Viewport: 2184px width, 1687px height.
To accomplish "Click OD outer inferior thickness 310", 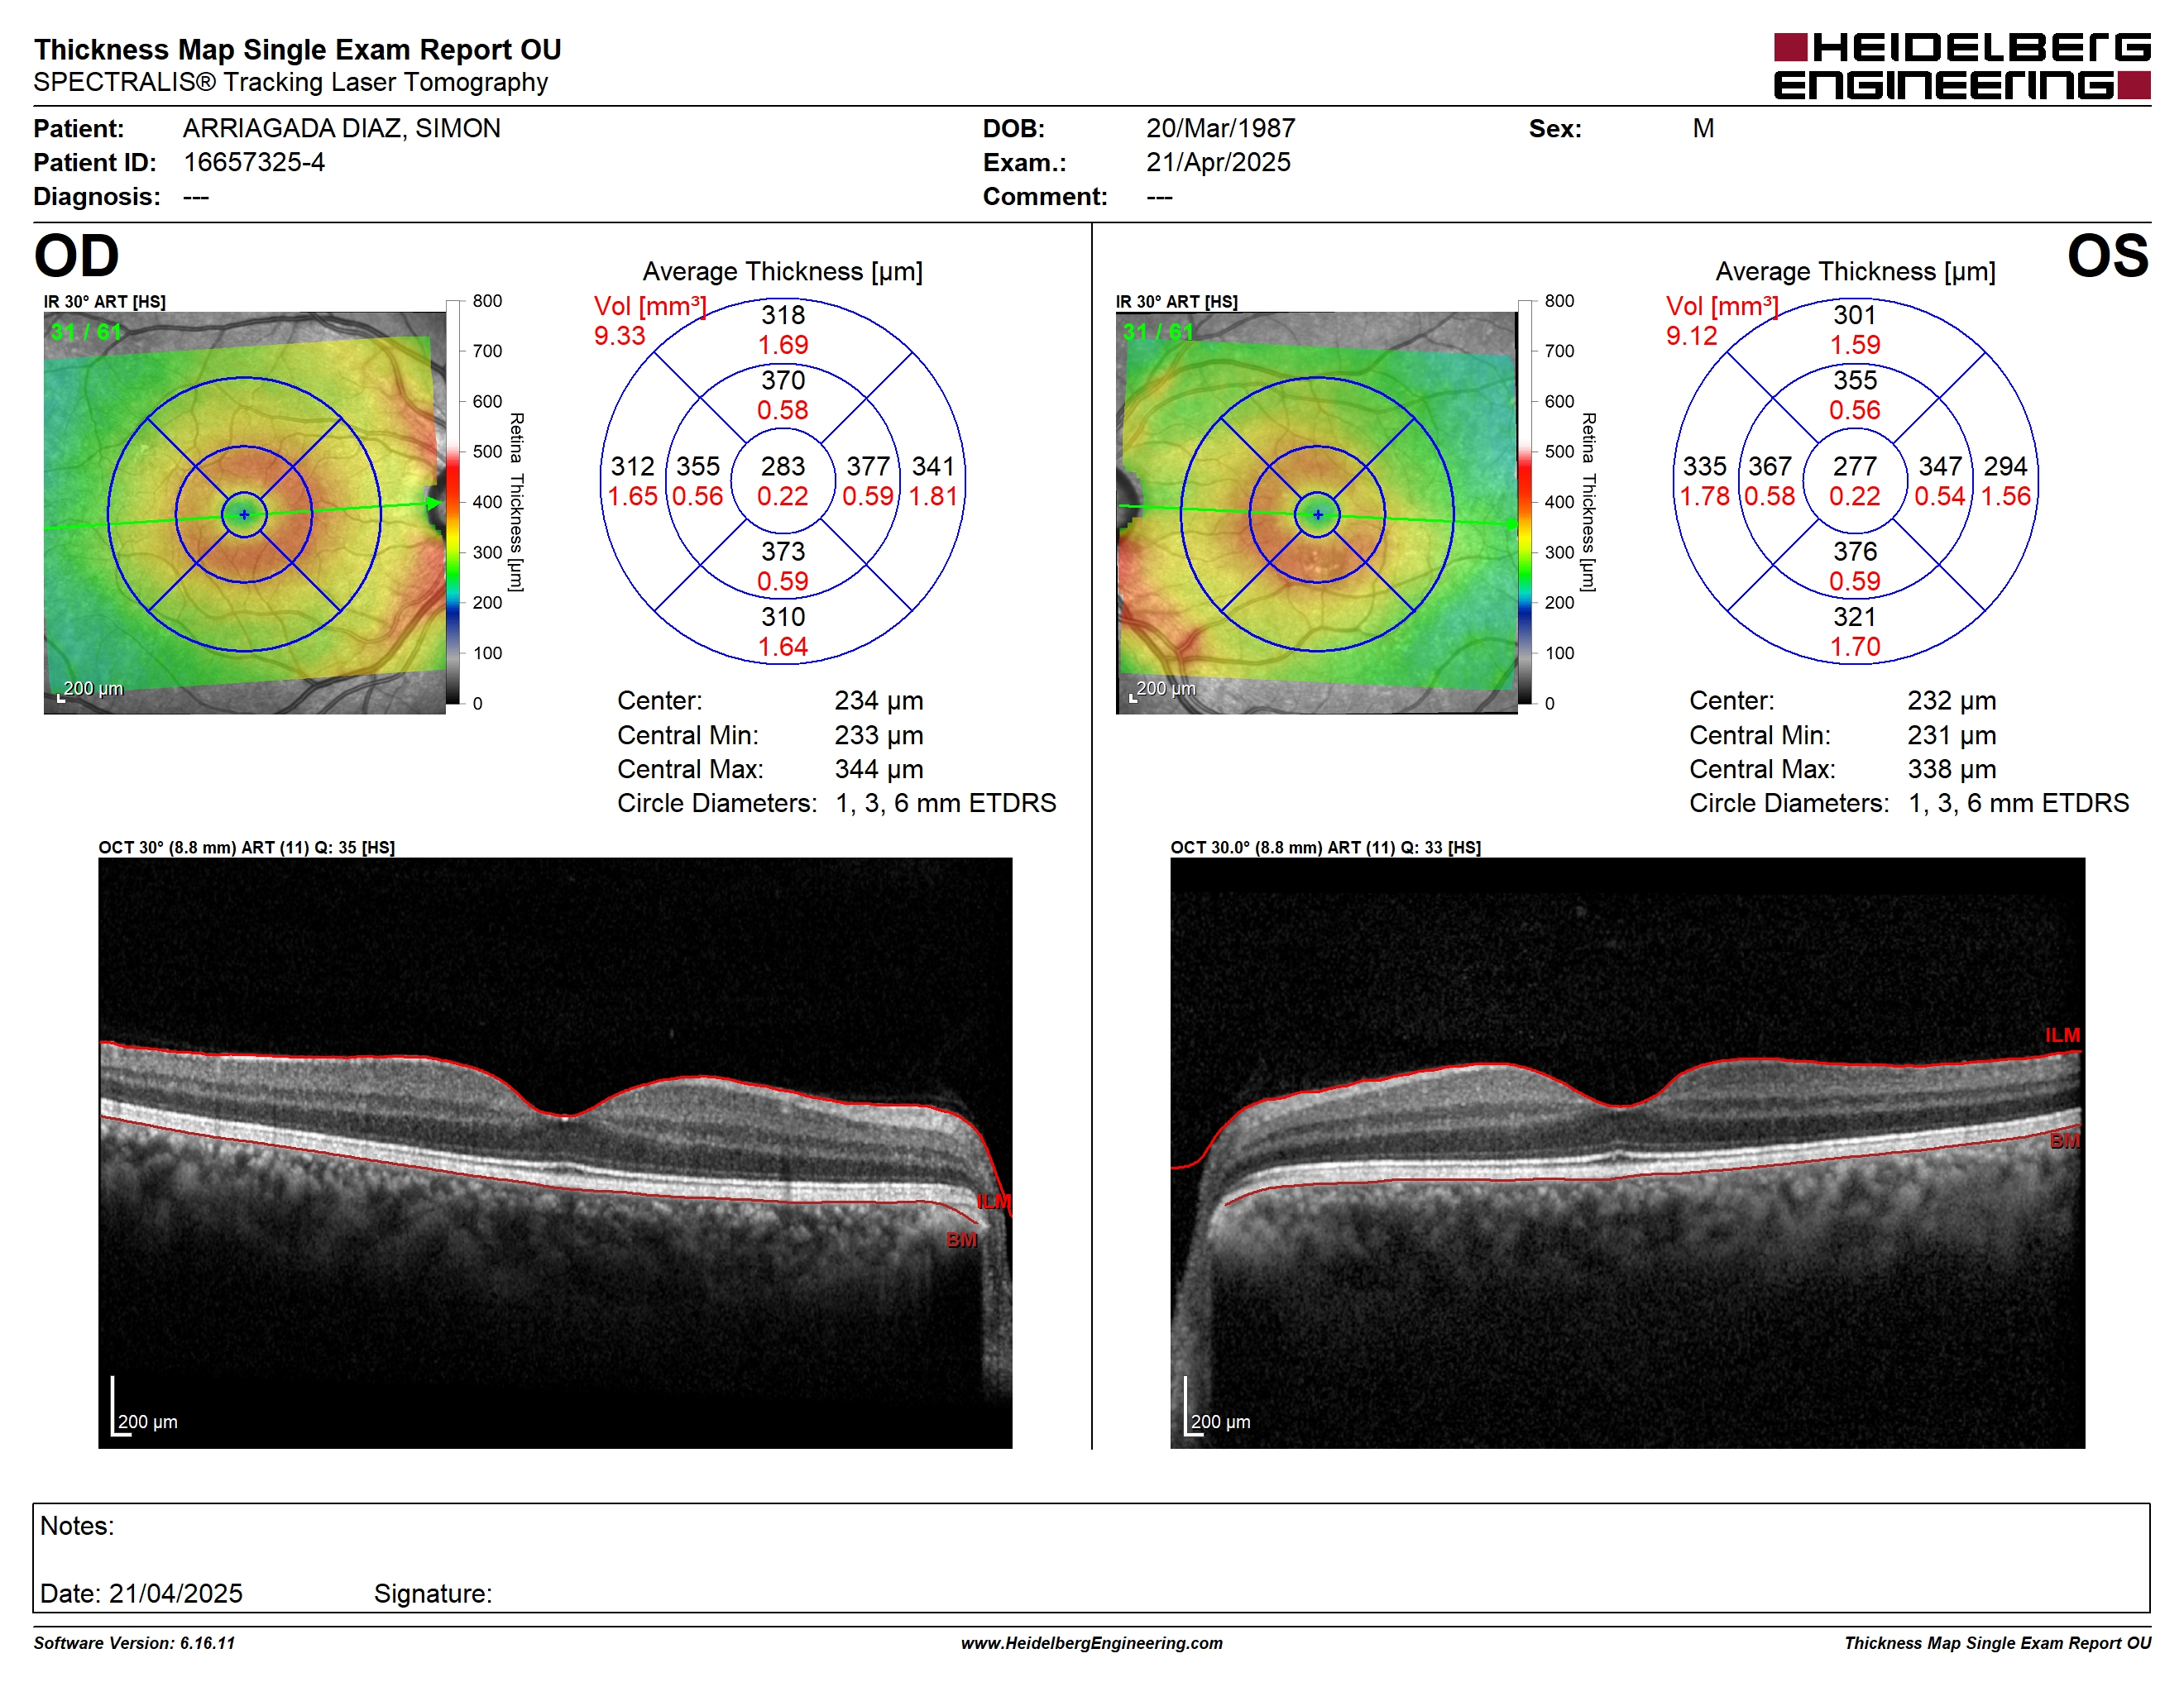I will point(782,617).
